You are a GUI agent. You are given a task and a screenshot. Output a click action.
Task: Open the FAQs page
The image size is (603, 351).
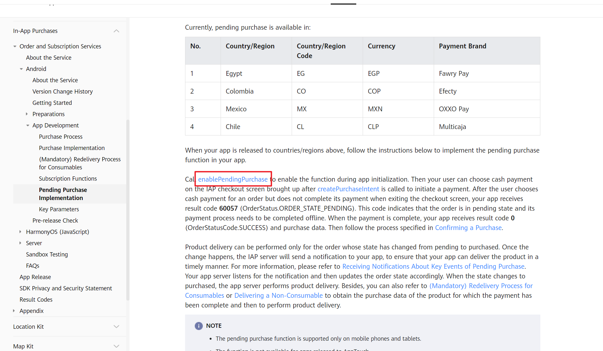(32, 266)
